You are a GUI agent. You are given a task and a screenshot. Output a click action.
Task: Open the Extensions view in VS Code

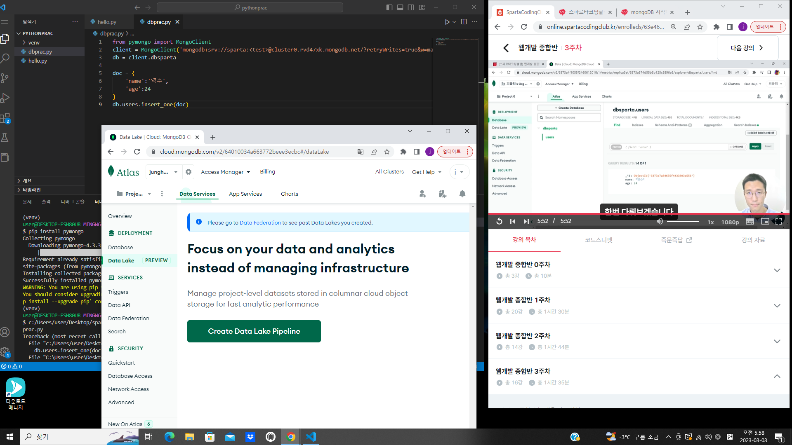click(5, 118)
